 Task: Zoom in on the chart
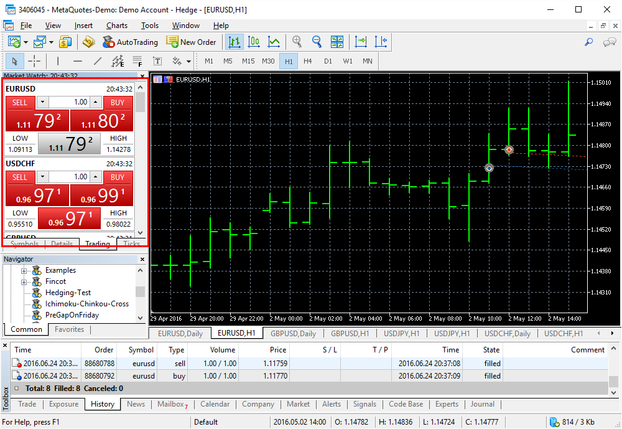point(297,42)
